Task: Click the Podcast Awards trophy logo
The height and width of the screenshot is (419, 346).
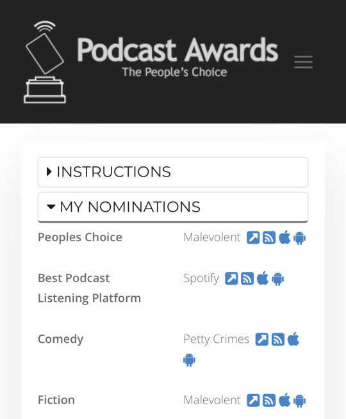Action: tap(45, 62)
